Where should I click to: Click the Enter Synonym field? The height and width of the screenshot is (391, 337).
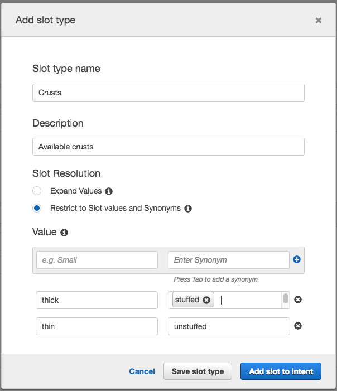coord(228,260)
